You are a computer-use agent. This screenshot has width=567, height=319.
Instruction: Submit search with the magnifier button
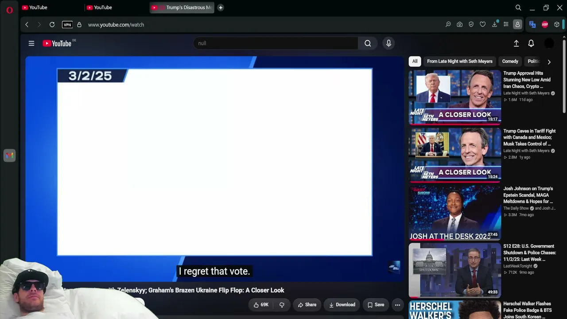(x=368, y=43)
